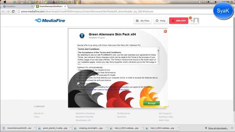This screenshot has width=235, height=132.
Task: Close the GreenAlienwareSkinPack tab
Action: [x=65, y=7]
